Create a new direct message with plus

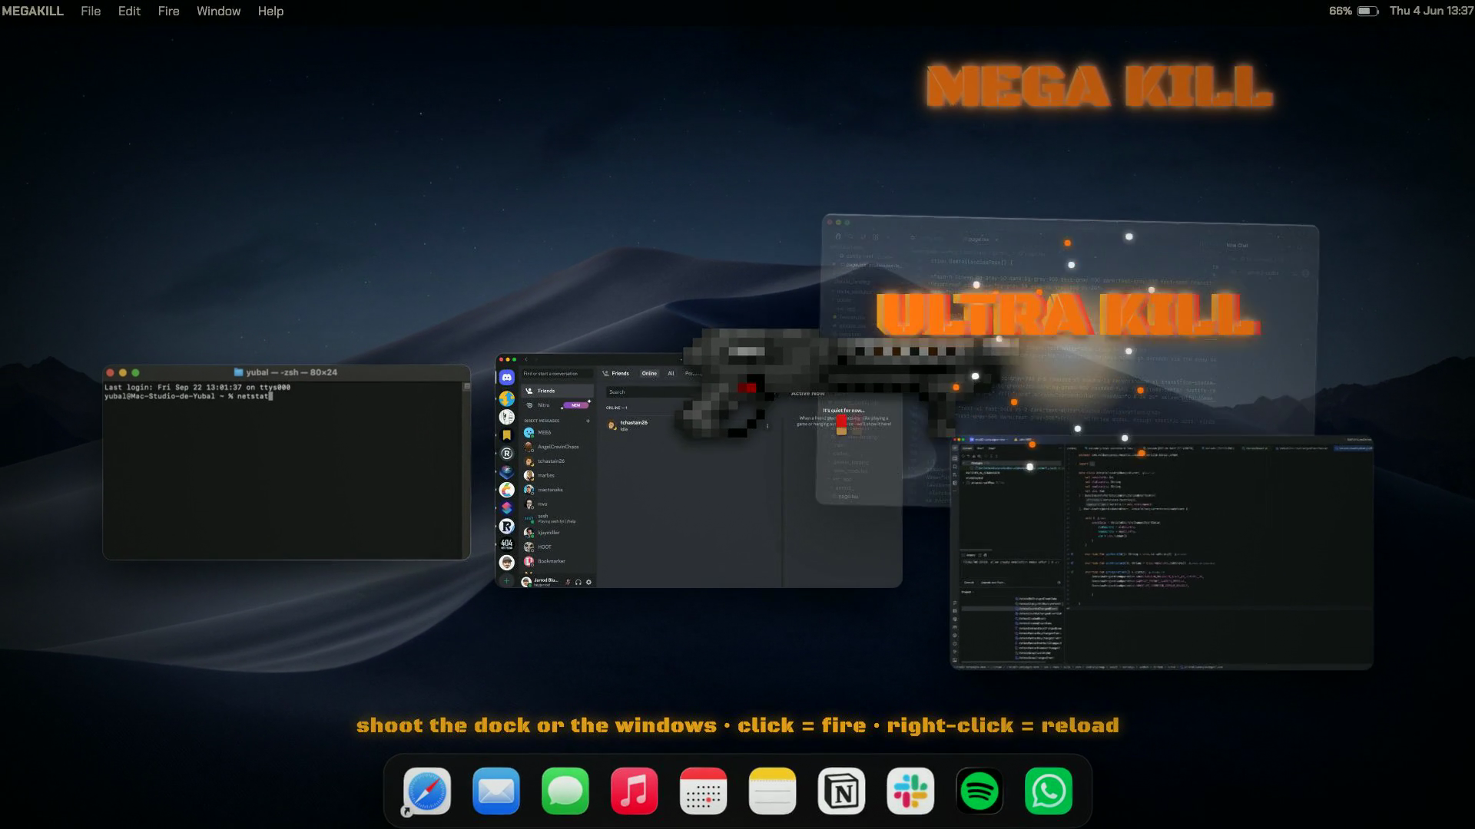pyautogui.click(x=588, y=421)
